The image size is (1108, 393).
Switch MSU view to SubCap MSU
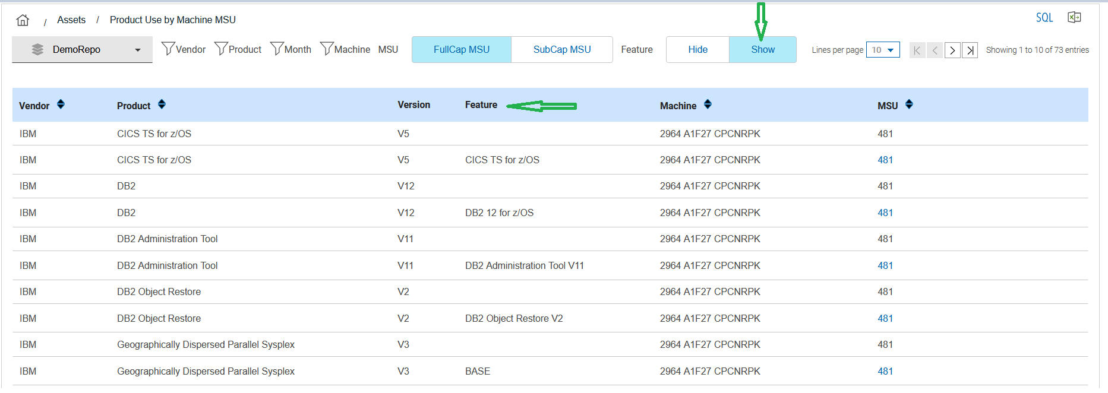click(561, 50)
